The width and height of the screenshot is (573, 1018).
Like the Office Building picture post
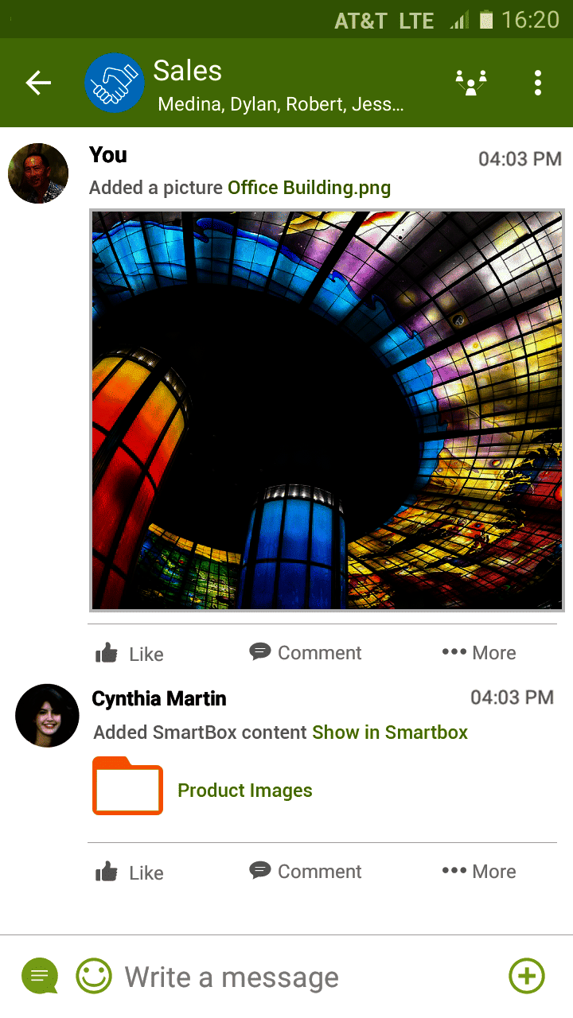(x=129, y=654)
